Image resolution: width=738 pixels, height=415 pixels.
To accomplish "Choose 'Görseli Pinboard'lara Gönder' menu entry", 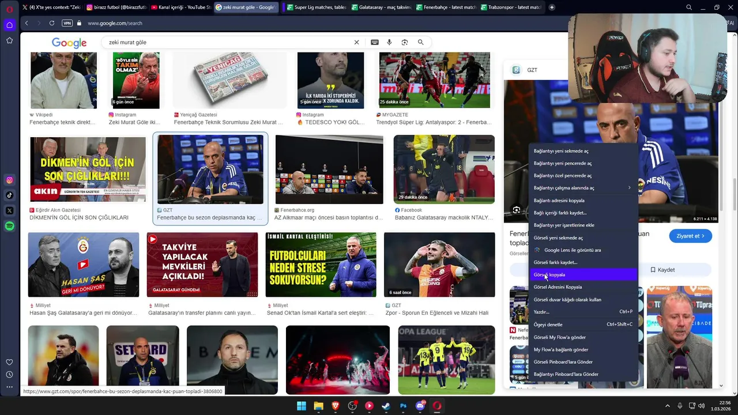I will (583, 362).
